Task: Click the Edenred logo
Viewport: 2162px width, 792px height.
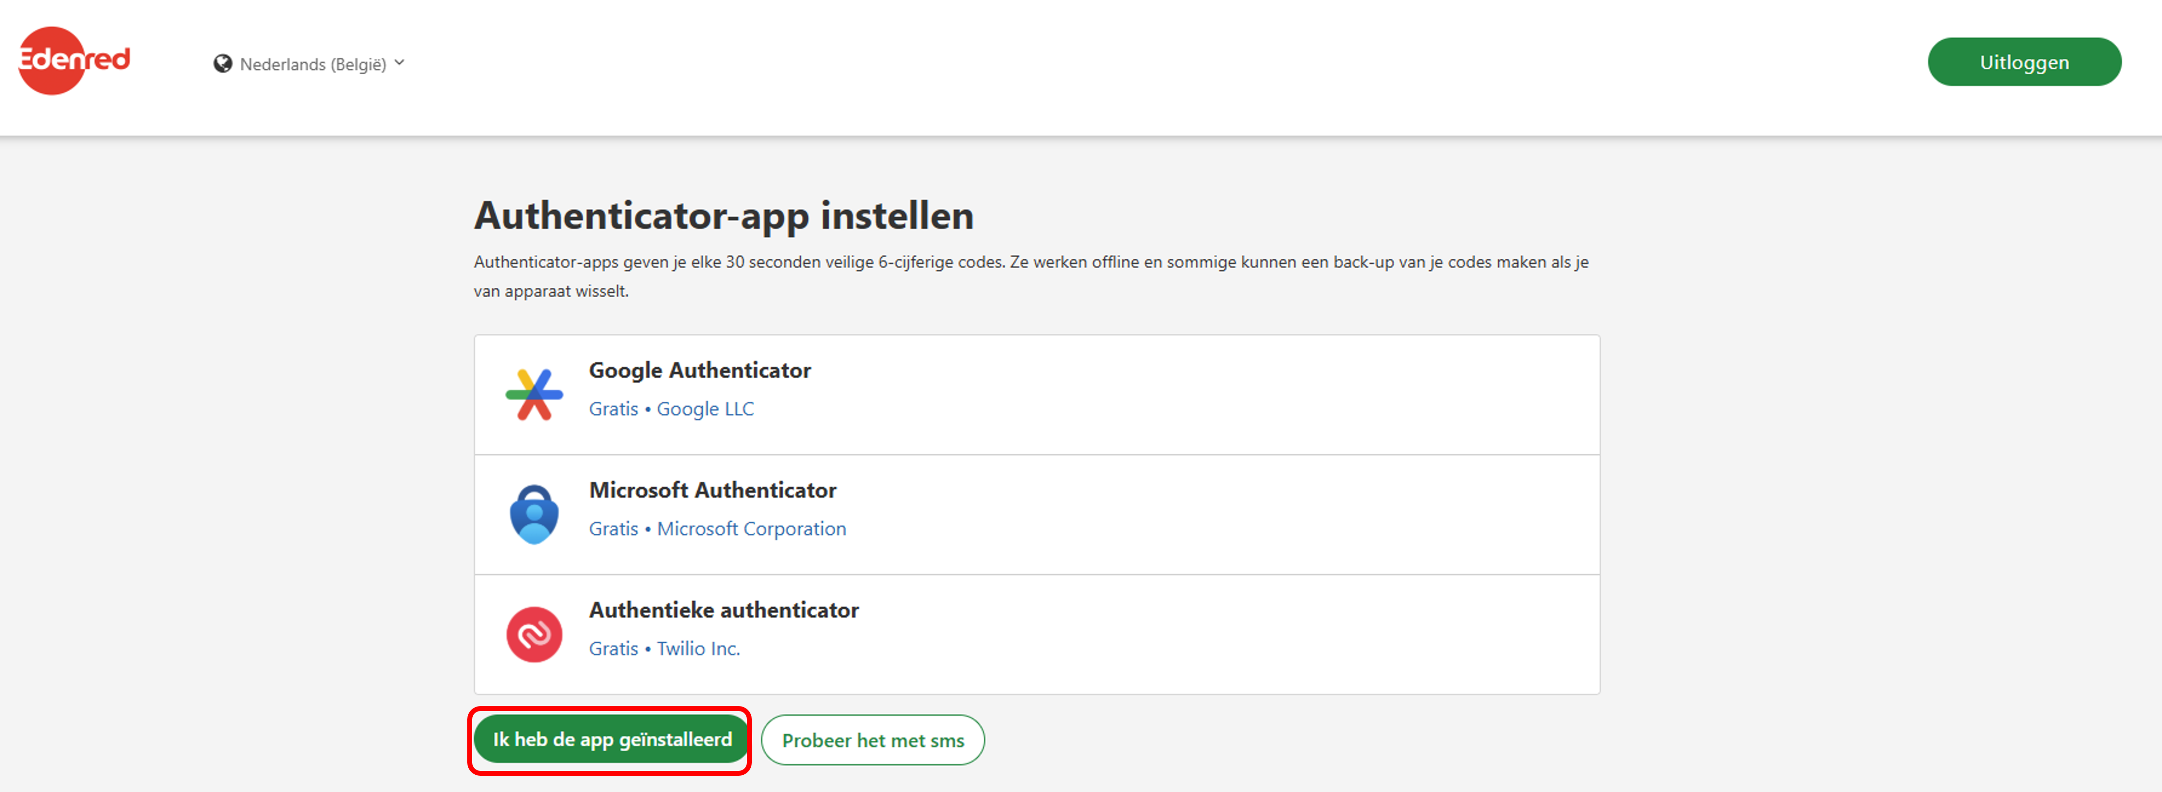Action: pos(74,60)
